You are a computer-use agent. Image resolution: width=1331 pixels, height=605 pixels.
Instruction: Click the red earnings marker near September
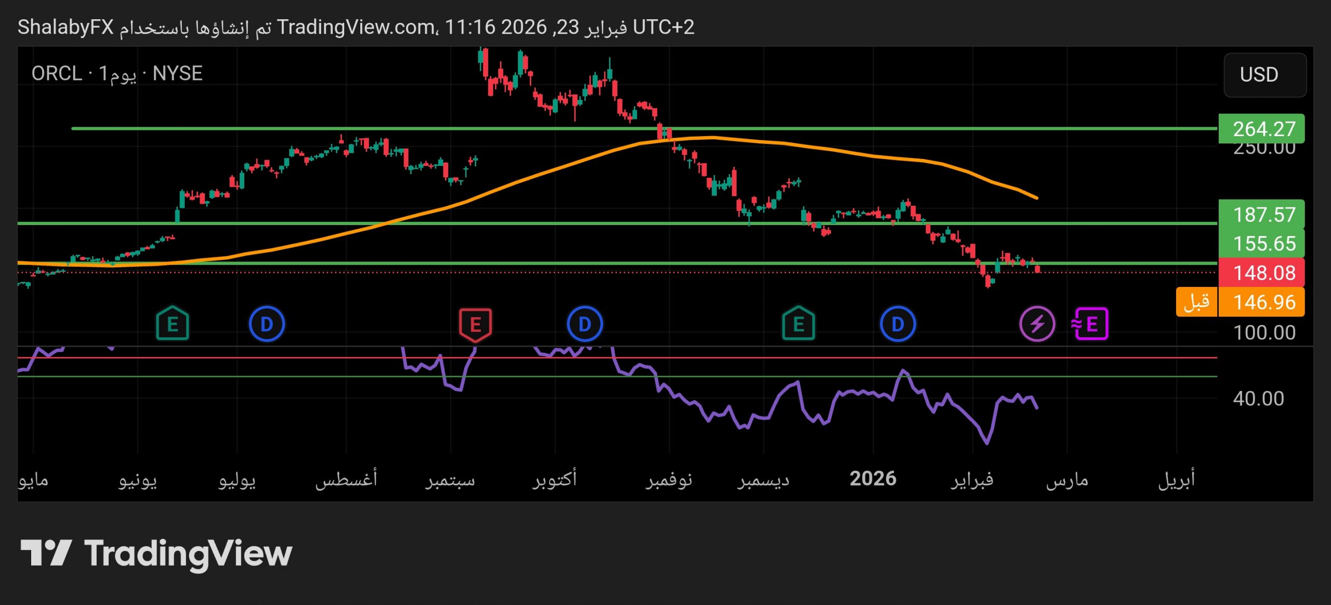[475, 323]
